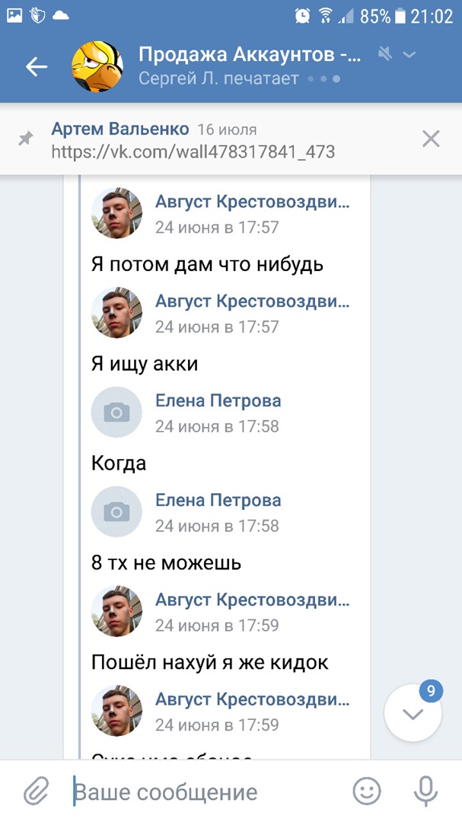The height and width of the screenshot is (822, 462).
Task: Expand the chat title dropdown chevron
Action: tap(409, 54)
